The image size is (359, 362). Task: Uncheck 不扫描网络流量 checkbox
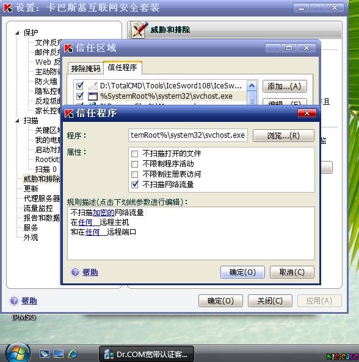134,185
